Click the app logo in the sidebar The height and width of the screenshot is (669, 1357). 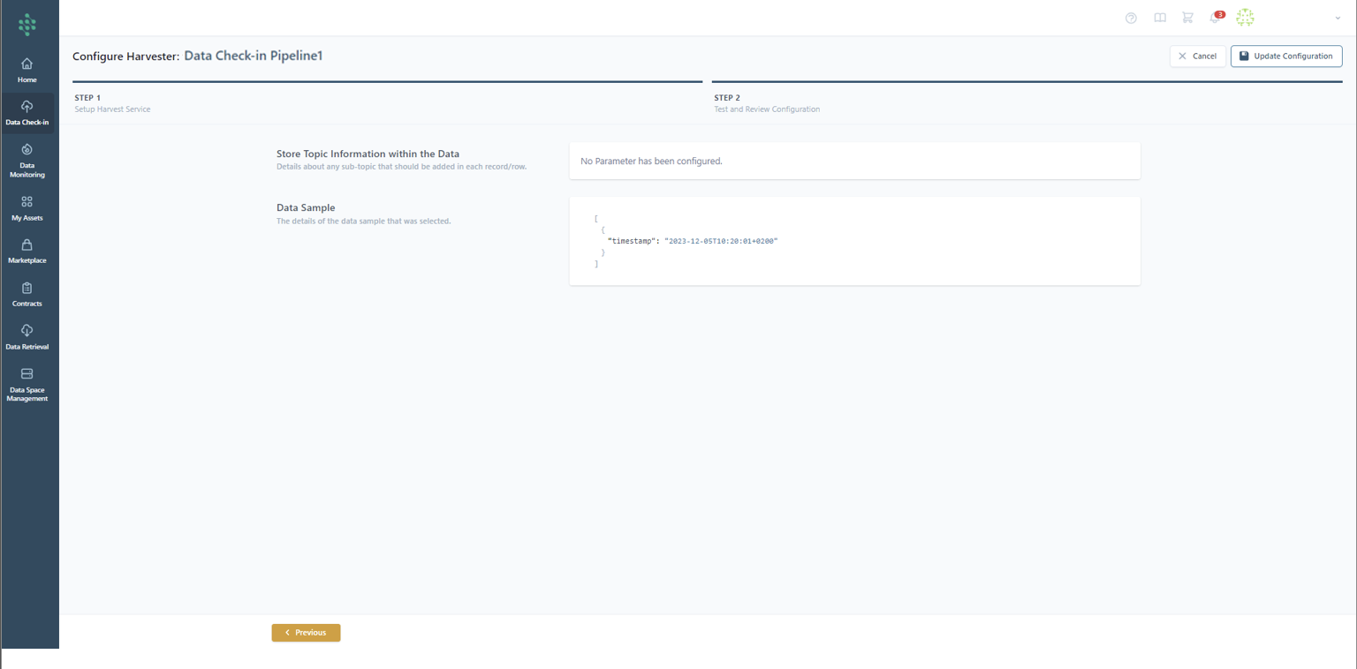click(x=27, y=25)
